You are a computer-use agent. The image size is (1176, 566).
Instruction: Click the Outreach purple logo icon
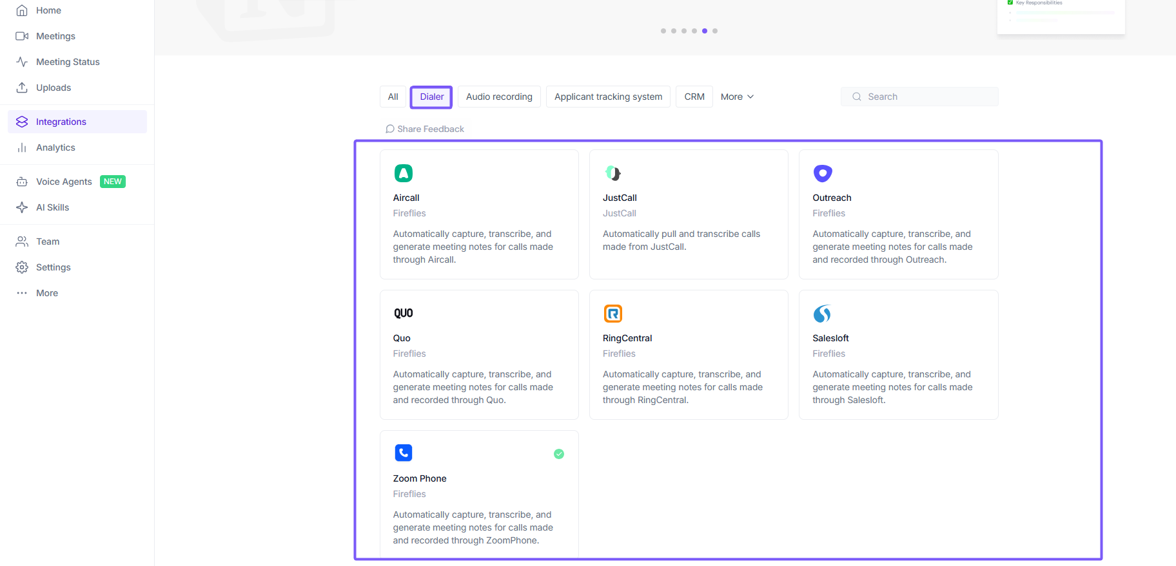point(823,173)
